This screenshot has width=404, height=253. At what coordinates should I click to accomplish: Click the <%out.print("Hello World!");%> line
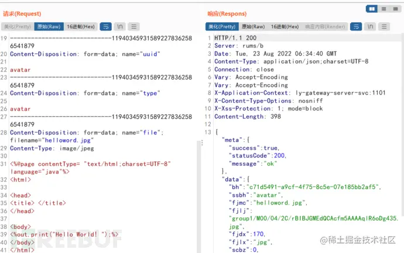point(64,234)
